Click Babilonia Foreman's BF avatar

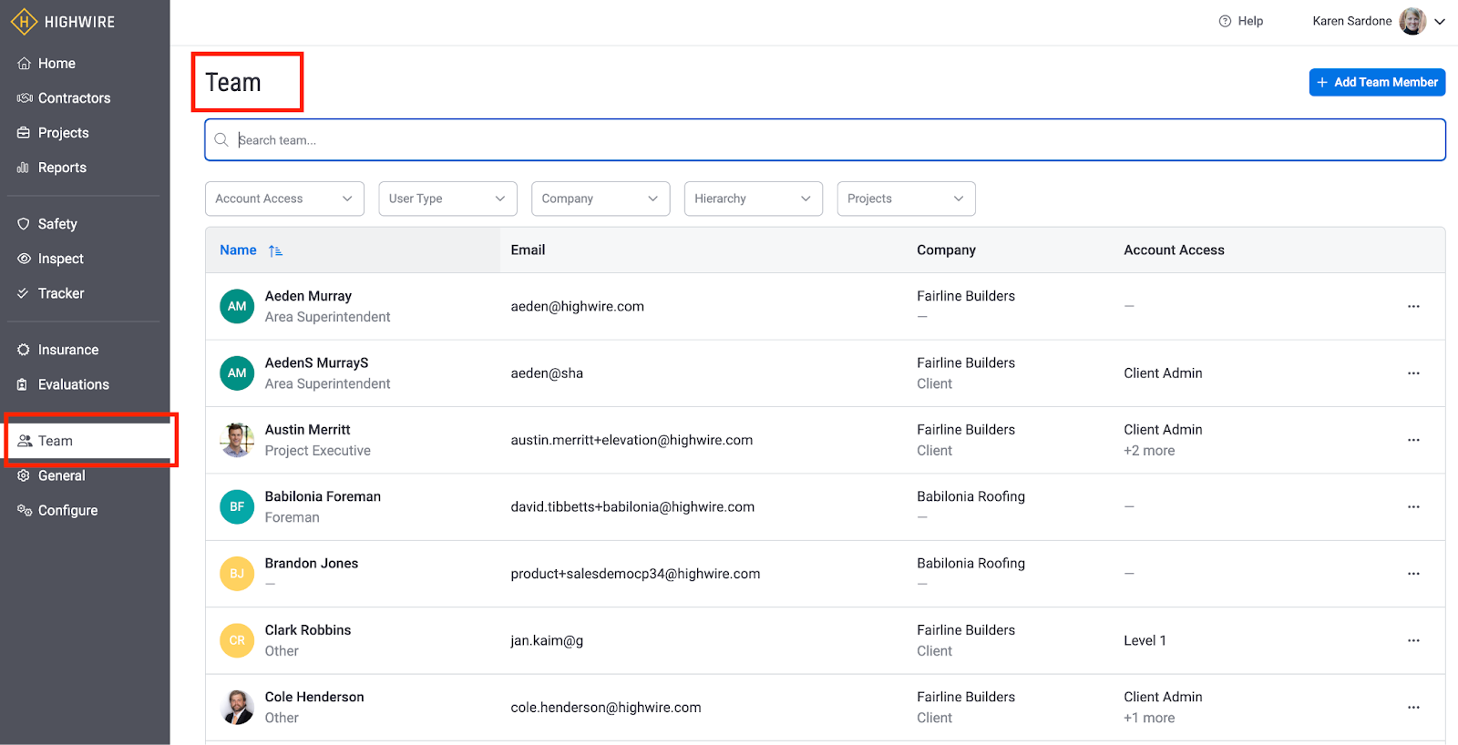pyautogui.click(x=237, y=506)
